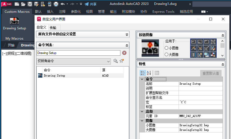The height and width of the screenshot is (139, 231).
Task: Pick the crossing lines intersection icon
Action: 200,48
